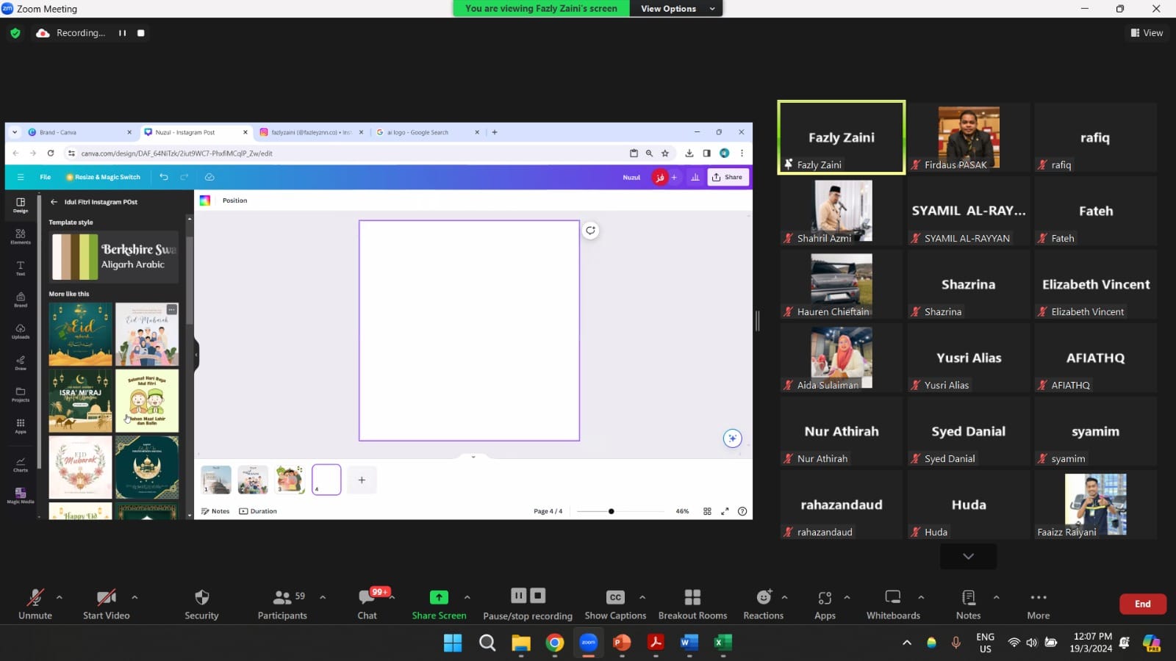
Task: Click Fazly Zaini's highlighted video tile
Action: (x=841, y=137)
